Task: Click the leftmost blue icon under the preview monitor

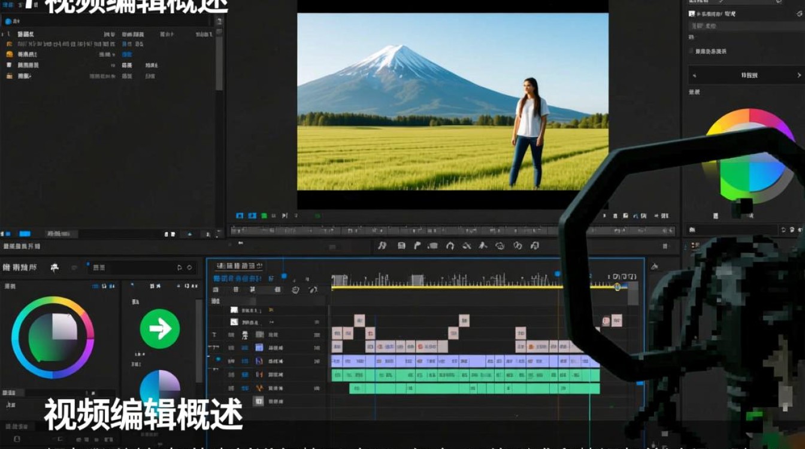Action: [240, 216]
